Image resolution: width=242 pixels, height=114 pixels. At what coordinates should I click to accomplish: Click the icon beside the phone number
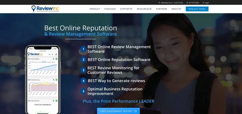[187, 3]
